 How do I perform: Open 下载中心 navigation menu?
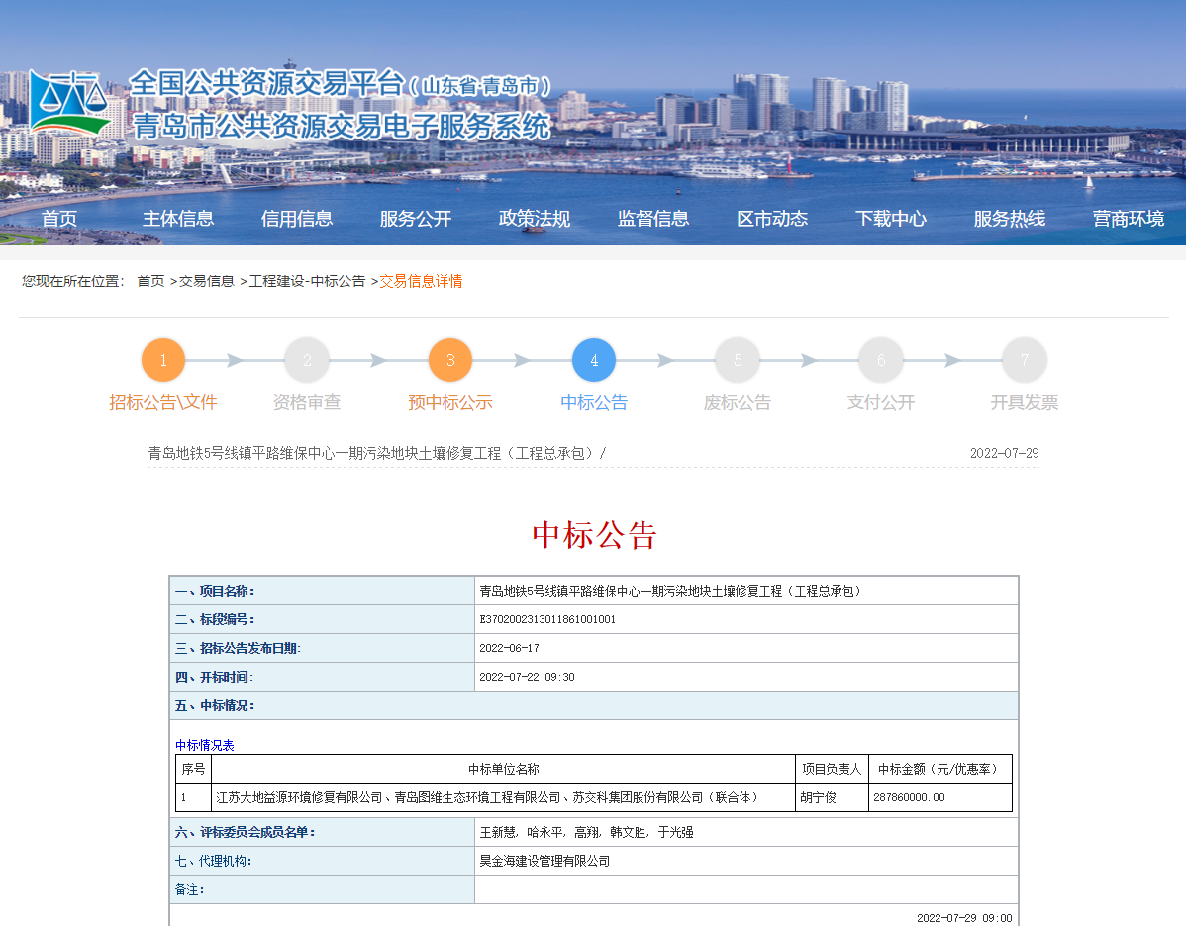[891, 219]
